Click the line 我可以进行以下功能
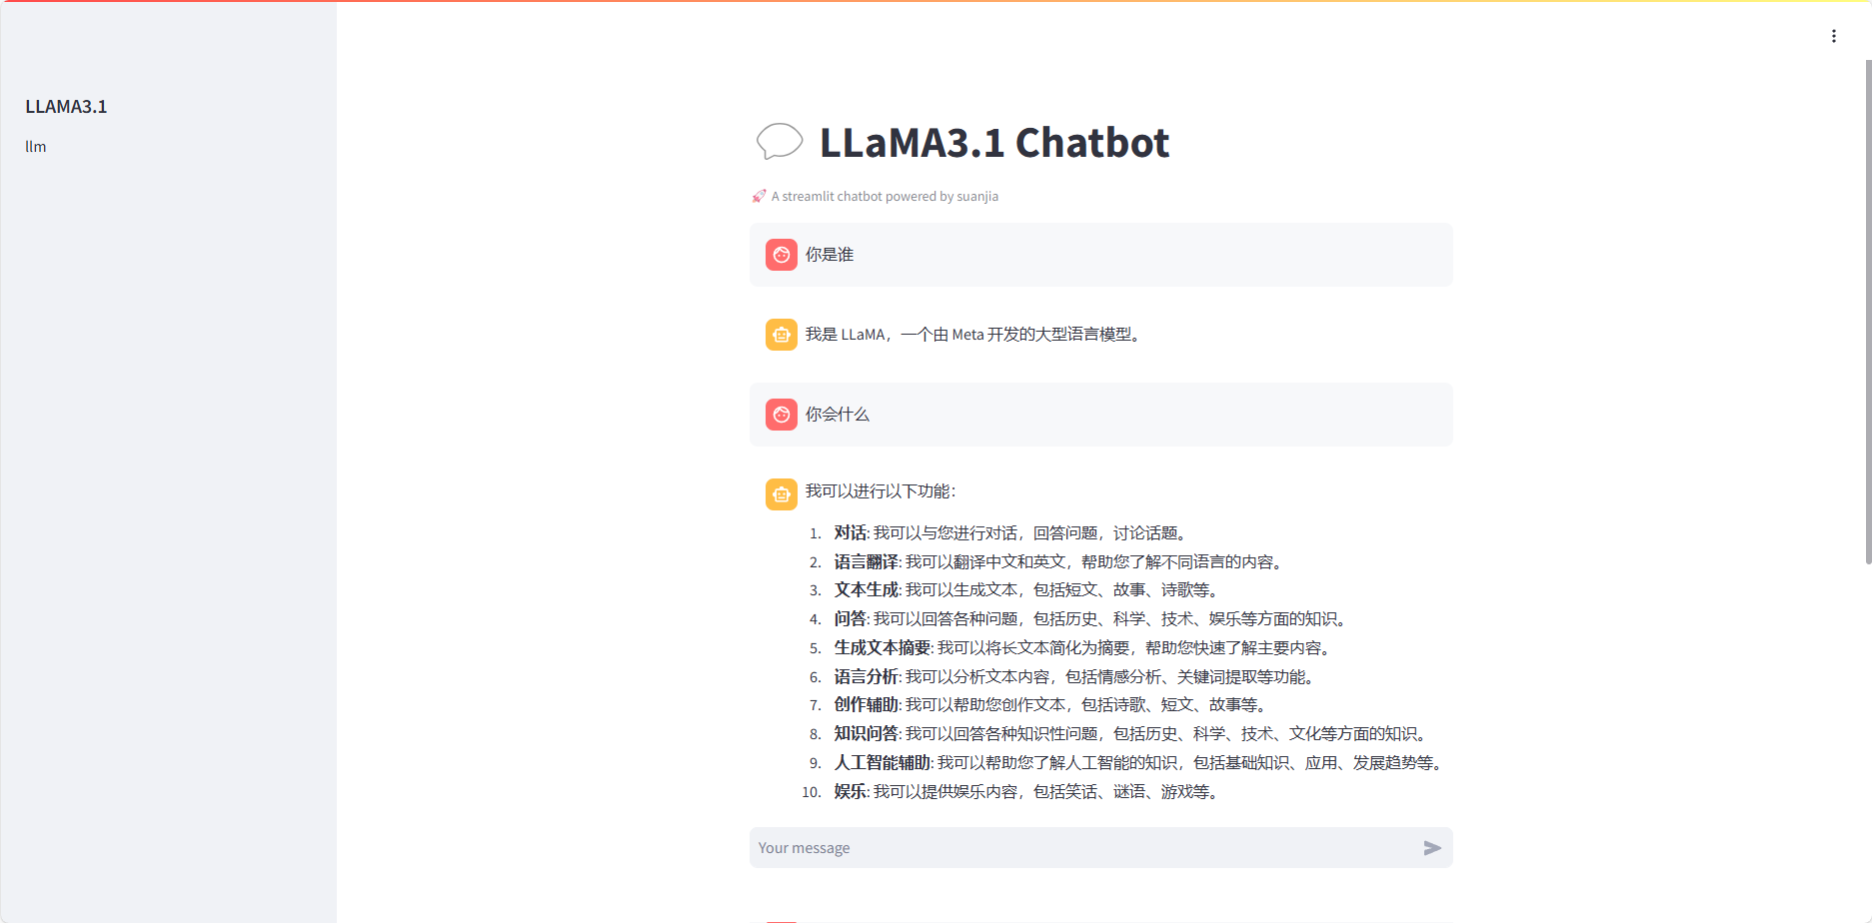Image resolution: width=1872 pixels, height=923 pixels. click(881, 491)
